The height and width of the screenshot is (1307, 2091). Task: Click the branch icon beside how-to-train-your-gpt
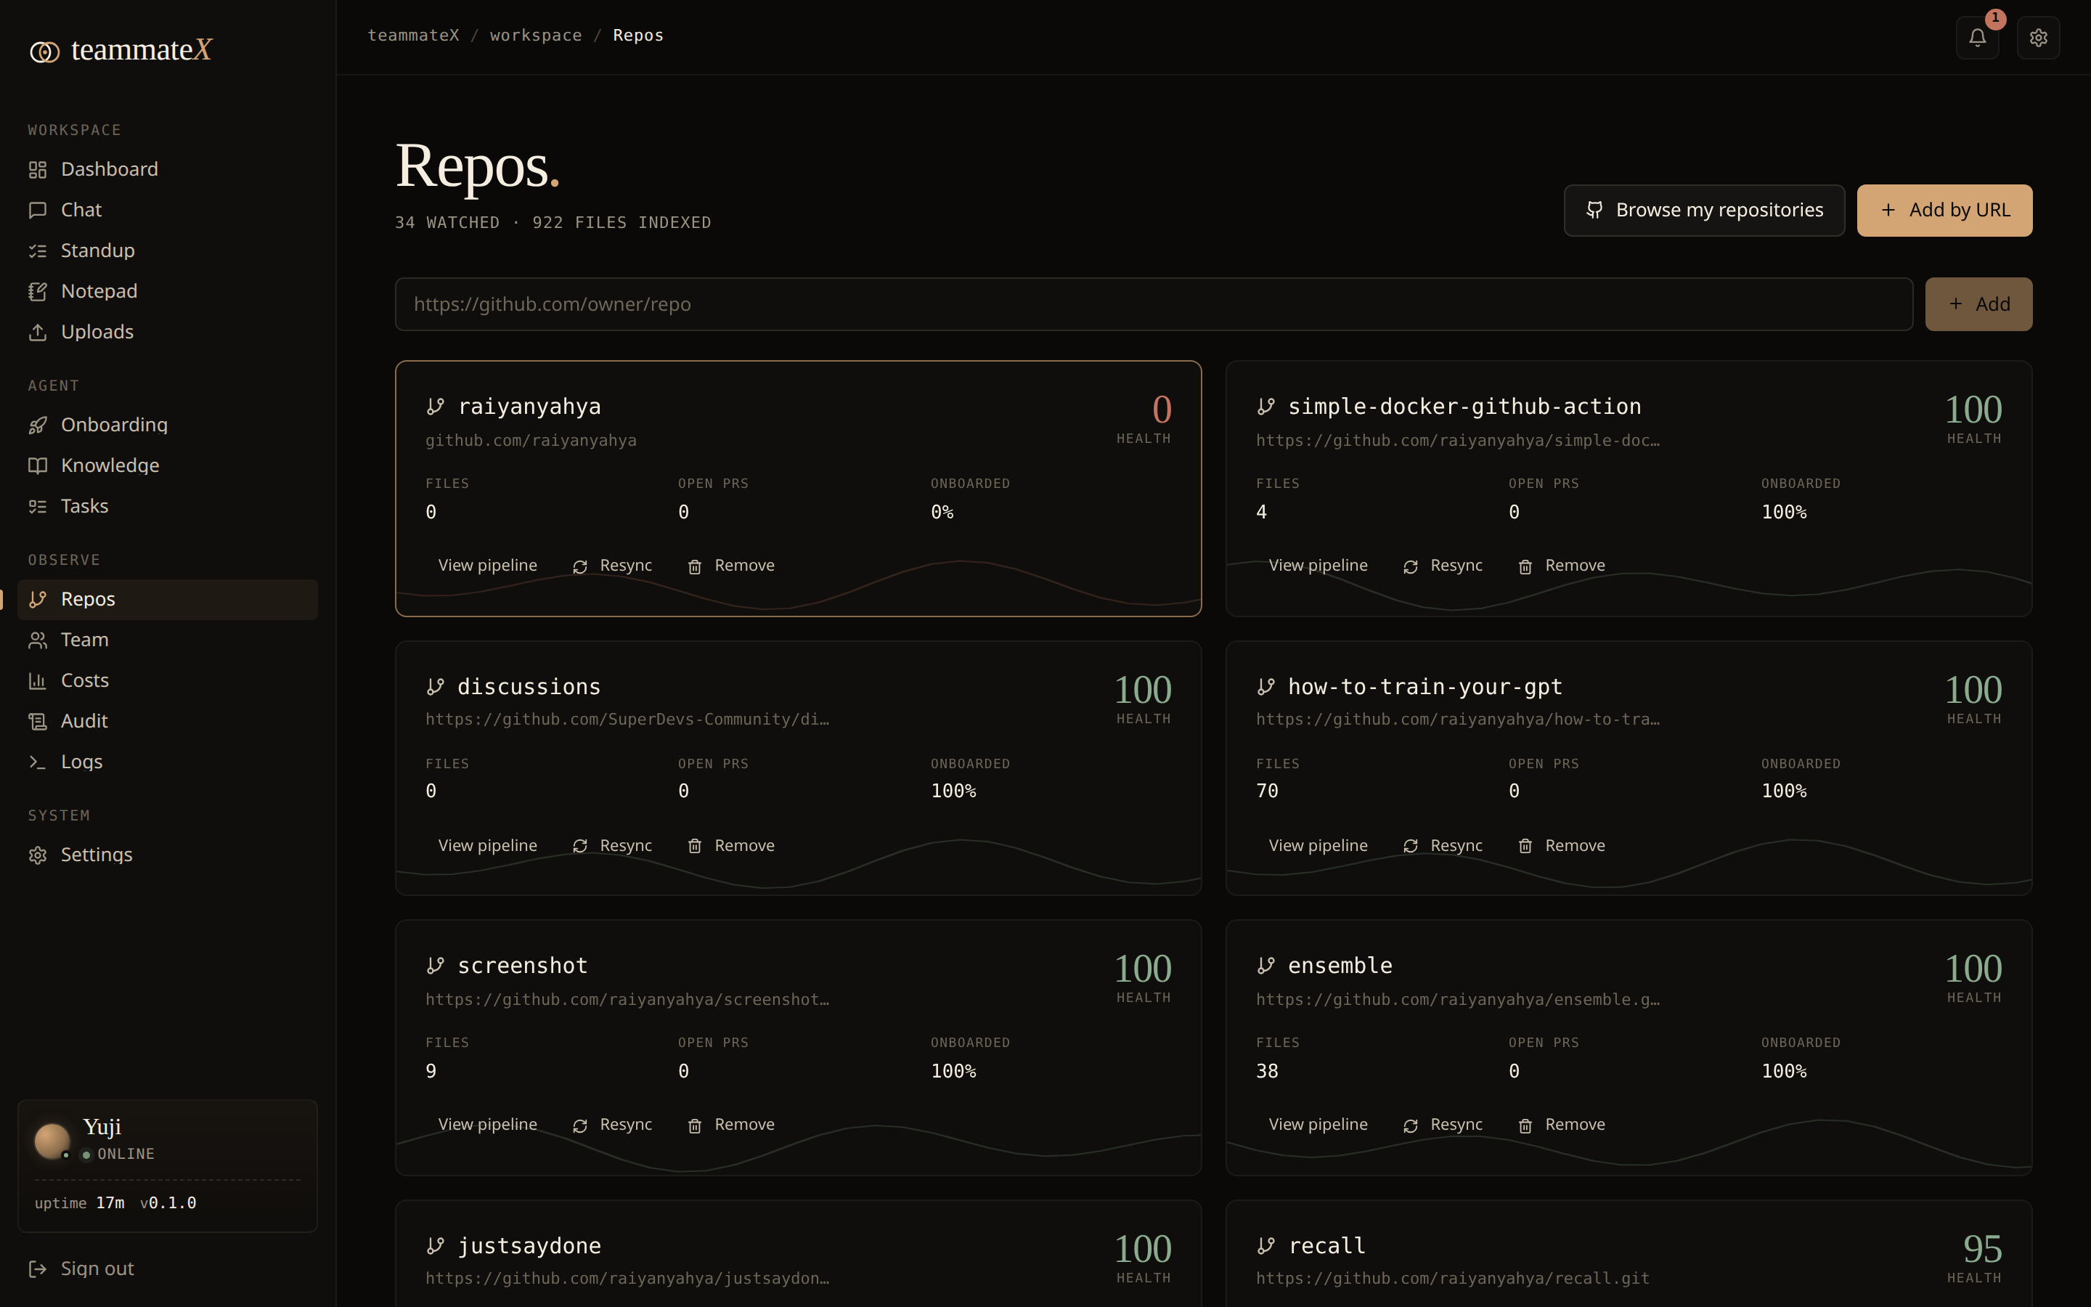1265,686
